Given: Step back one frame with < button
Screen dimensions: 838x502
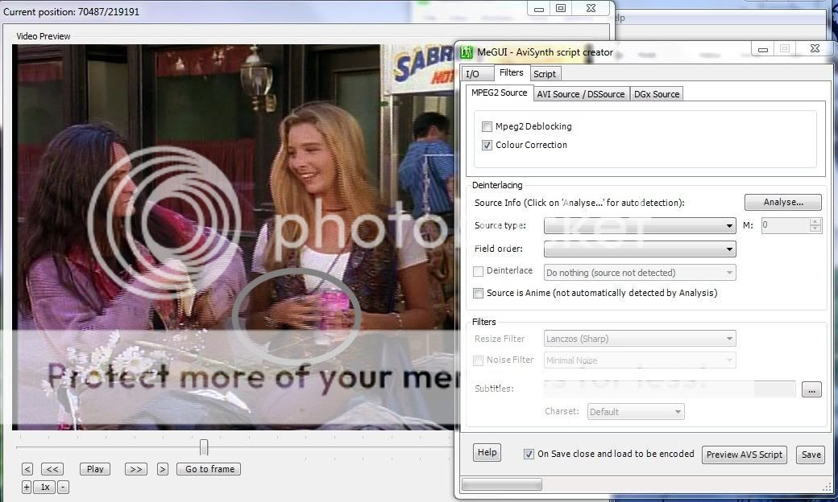Looking at the screenshot, I should point(27,469).
